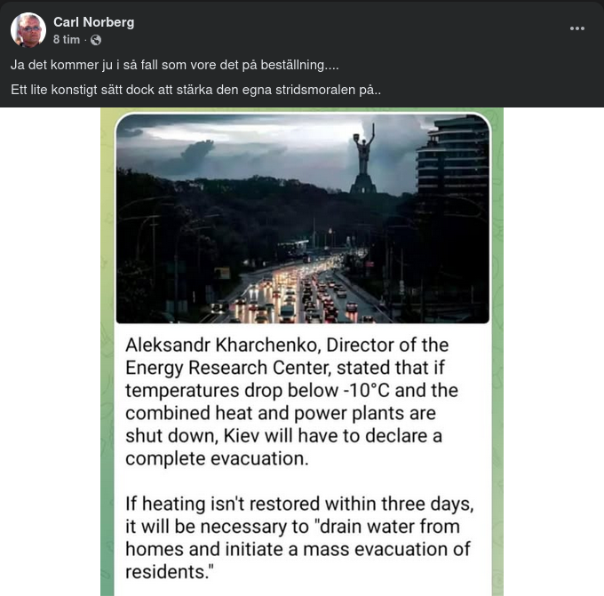The width and height of the screenshot is (604, 596).
Task: Click the "8 tim" post timestamp
Action: (x=67, y=40)
